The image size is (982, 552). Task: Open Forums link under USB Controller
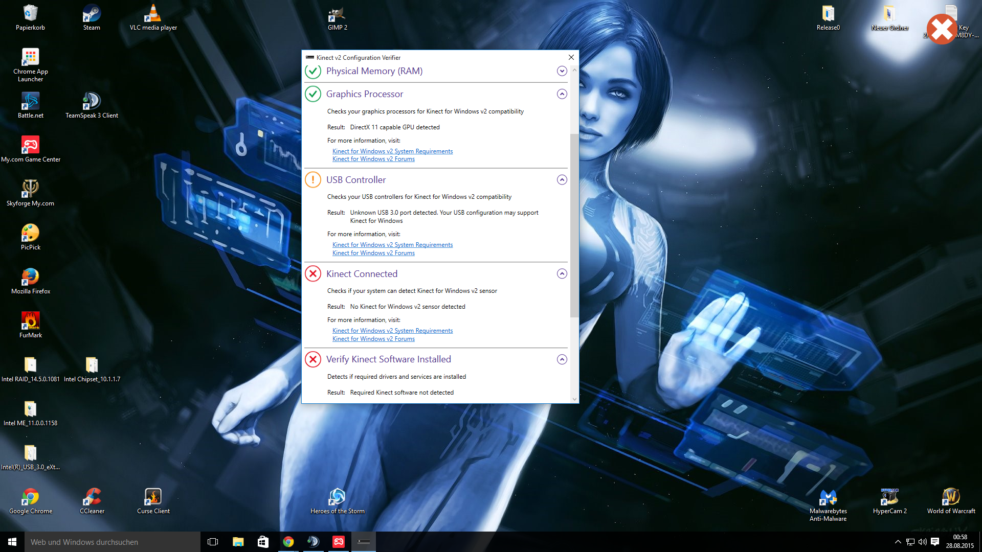click(373, 253)
